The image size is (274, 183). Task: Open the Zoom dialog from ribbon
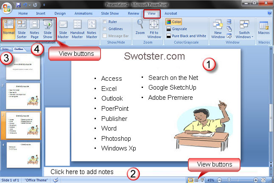pyautogui.click(x=140, y=27)
